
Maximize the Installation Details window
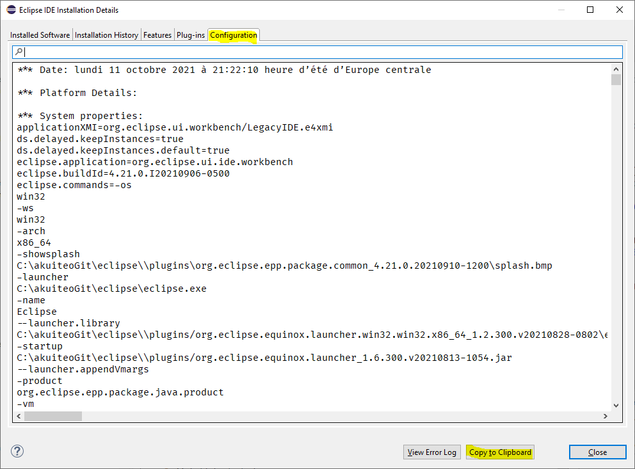coord(590,10)
